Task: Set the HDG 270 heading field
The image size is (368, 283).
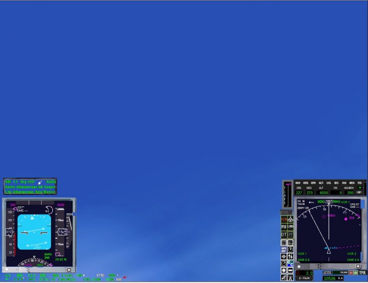Action: (x=310, y=193)
